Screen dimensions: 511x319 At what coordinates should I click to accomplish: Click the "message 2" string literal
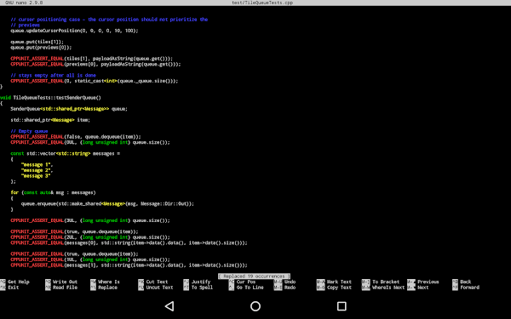pyautogui.click(x=36, y=170)
